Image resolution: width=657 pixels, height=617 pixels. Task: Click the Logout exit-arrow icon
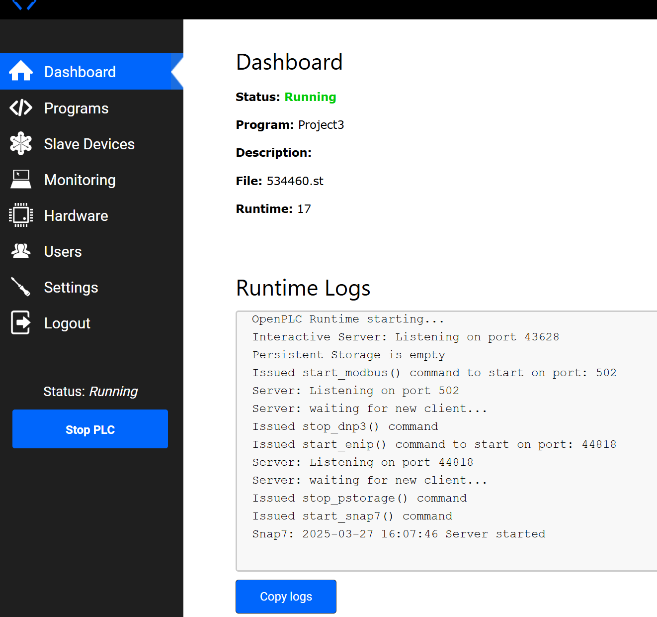click(21, 322)
